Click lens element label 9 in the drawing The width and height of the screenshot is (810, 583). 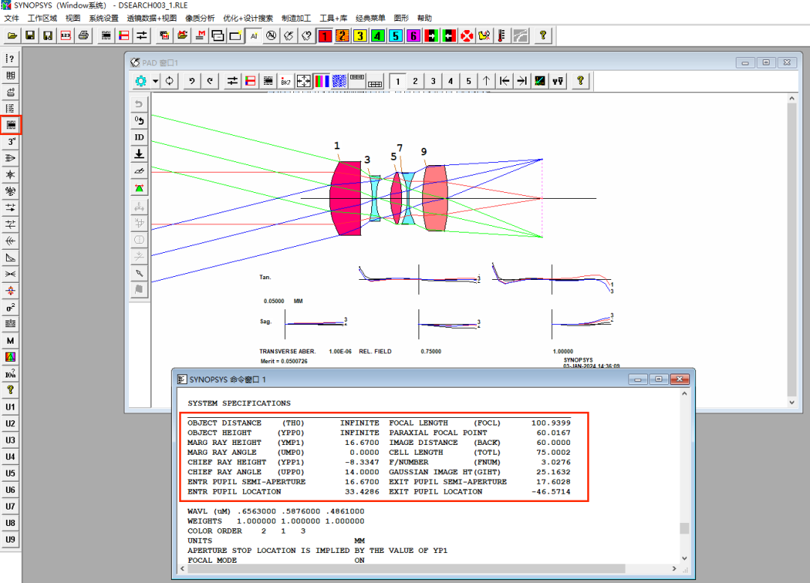[x=424, y=152]
